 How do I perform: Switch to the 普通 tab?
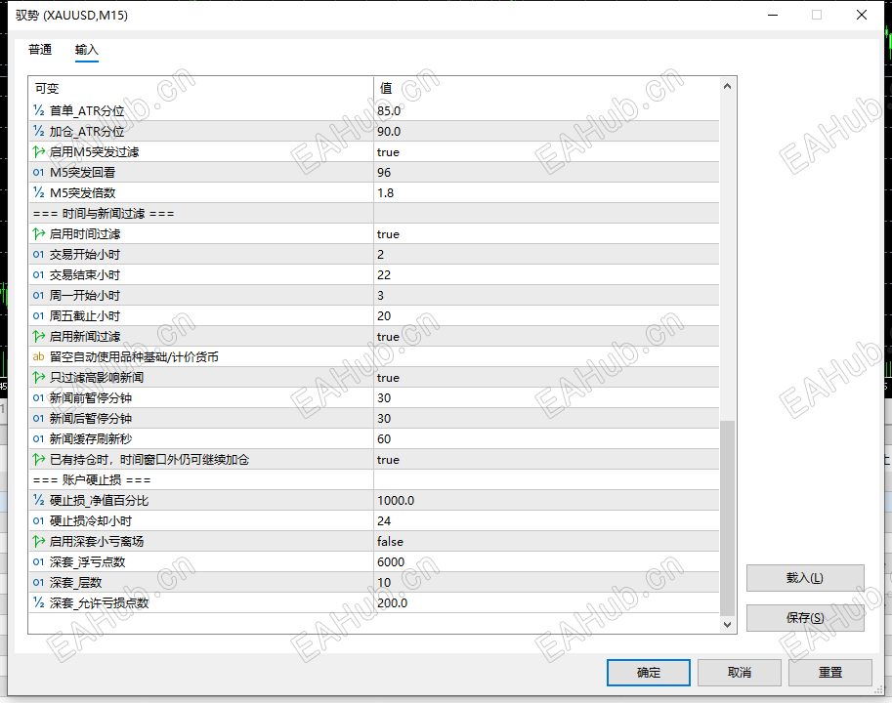pyautogui.click(x=40, y=50)
